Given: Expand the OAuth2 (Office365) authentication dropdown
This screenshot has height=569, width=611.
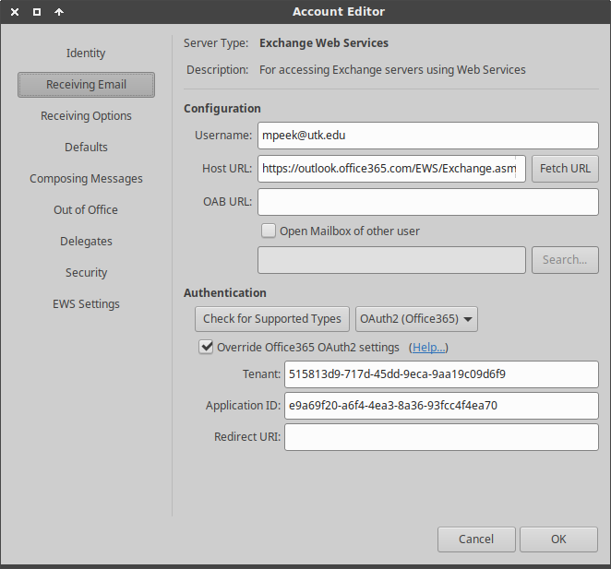Looking at the screenshot, I should (416, 319).
